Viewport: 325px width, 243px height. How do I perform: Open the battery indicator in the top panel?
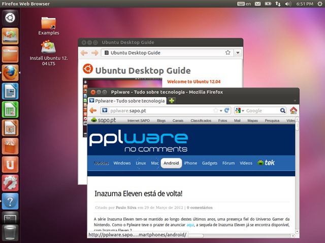pos(268,4)
